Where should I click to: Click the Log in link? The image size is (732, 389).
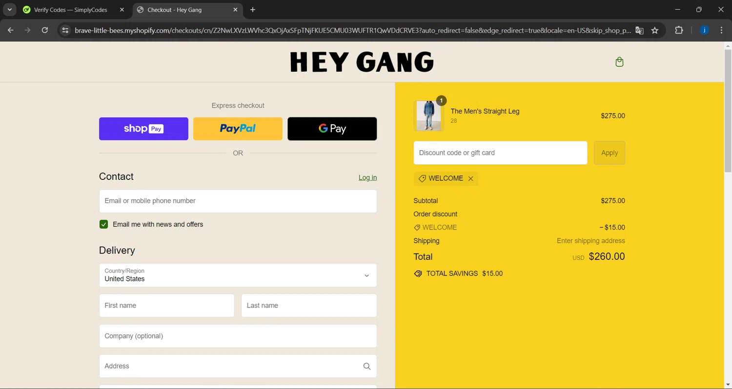point(367,177)
